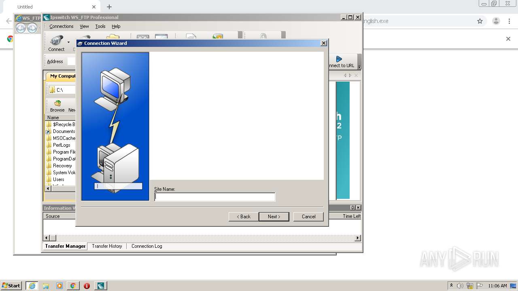Click the Chrome back arrow
Viewport: 518px width, 291px height.
click(x=8, y=21)
